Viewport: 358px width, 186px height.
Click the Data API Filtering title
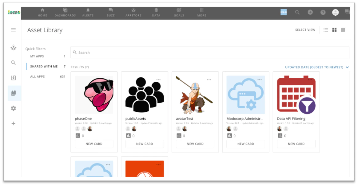point(291,118)
